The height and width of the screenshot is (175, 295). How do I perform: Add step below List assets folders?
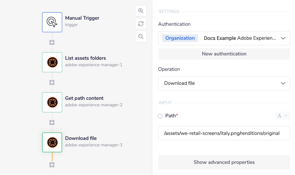(x=52, y=83)
